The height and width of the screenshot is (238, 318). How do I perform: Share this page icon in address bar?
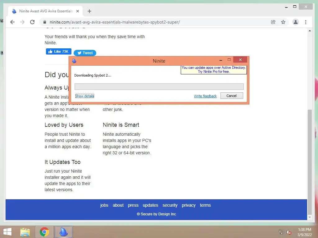point(273,22)
